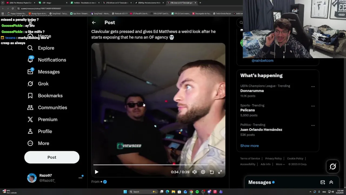Open a new browser tab
This screenshot has height=195, width=346.
pos(200,3)
